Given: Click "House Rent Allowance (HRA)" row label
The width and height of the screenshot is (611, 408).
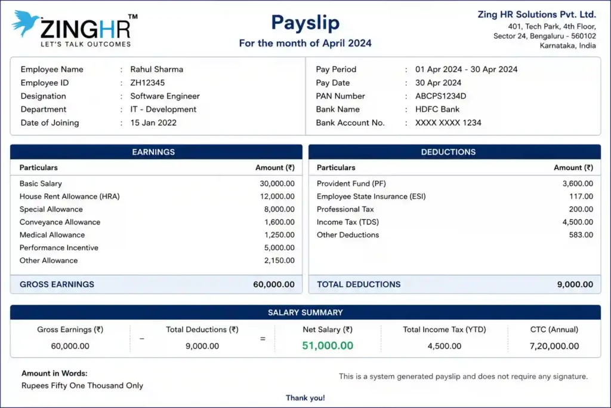Looking at the screenshot, I should tap(69, 197).
